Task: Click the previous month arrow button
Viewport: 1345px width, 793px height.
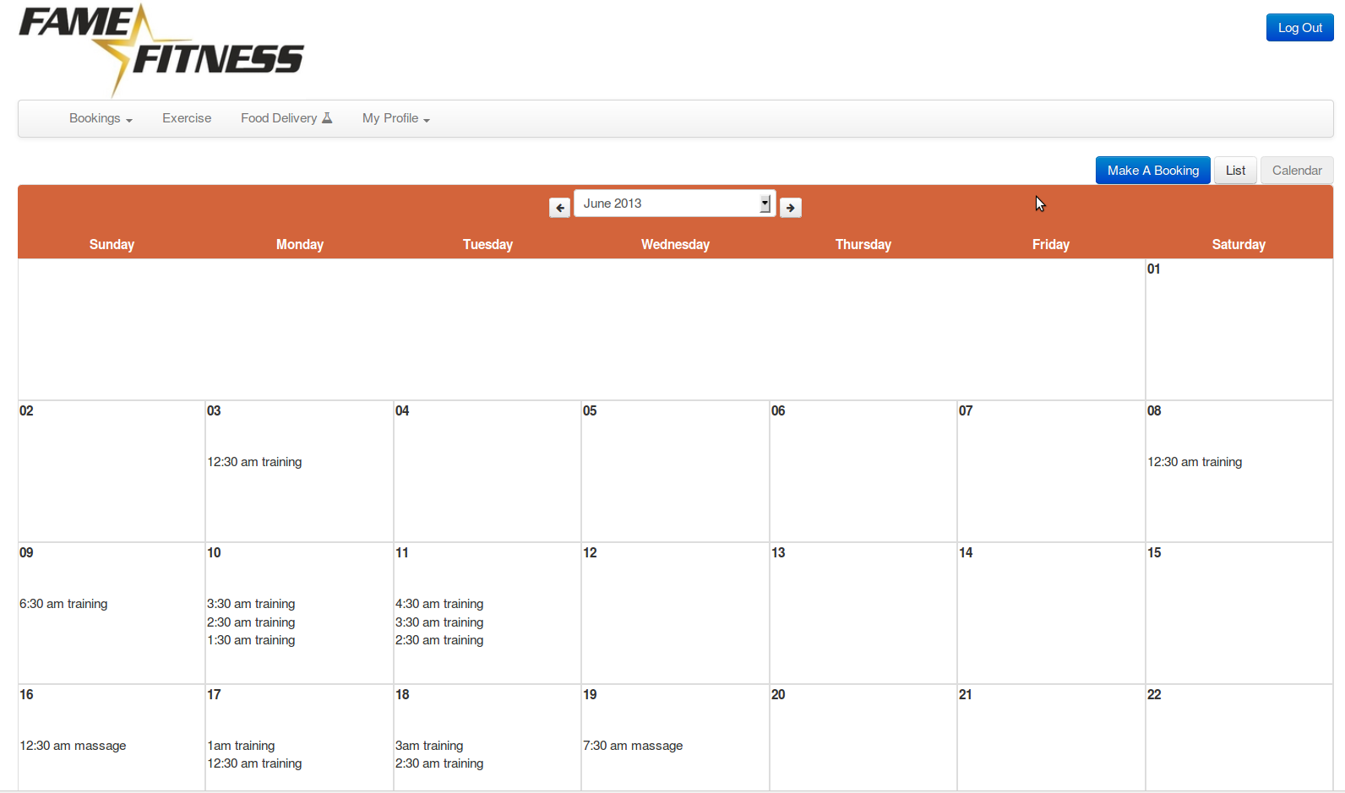Action: point(559,208)
